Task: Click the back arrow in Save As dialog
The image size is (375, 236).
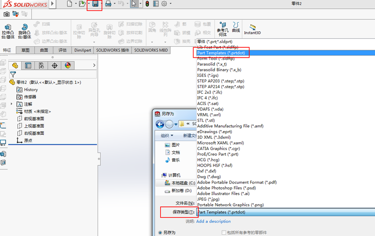Action: click(x=160, y=124)
